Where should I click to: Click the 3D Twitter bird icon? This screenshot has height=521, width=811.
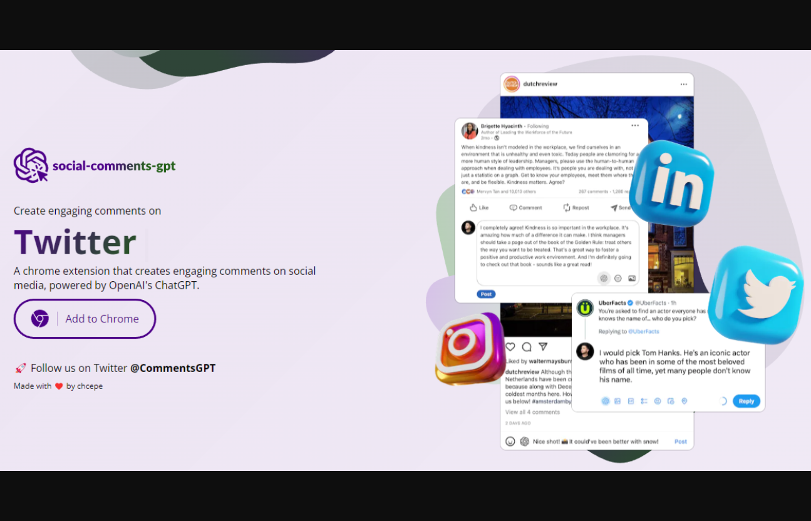coord(756,294)
